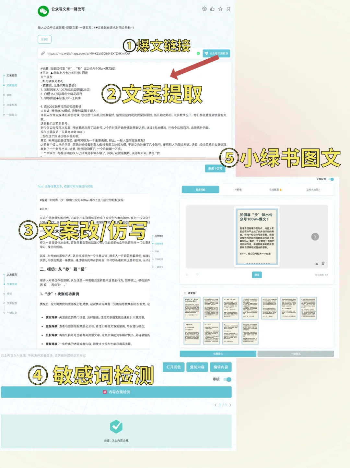Click the link icon in the URL field

pos(42,53)
